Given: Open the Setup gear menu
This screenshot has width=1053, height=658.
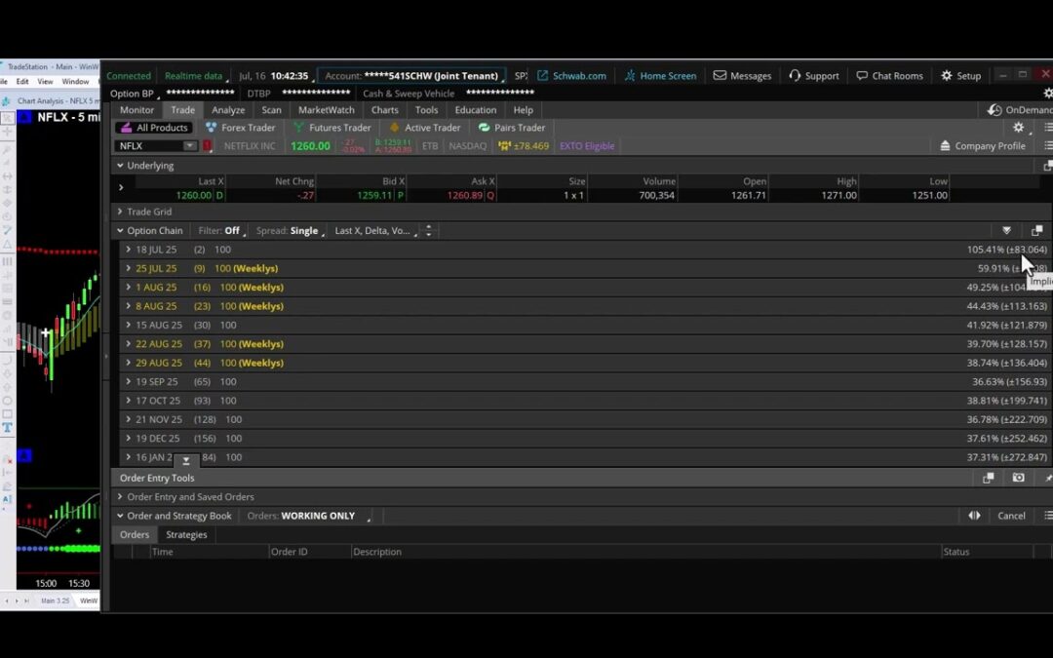Looking at the screenshot, I should pyautogui.click(x=960, y=76).
